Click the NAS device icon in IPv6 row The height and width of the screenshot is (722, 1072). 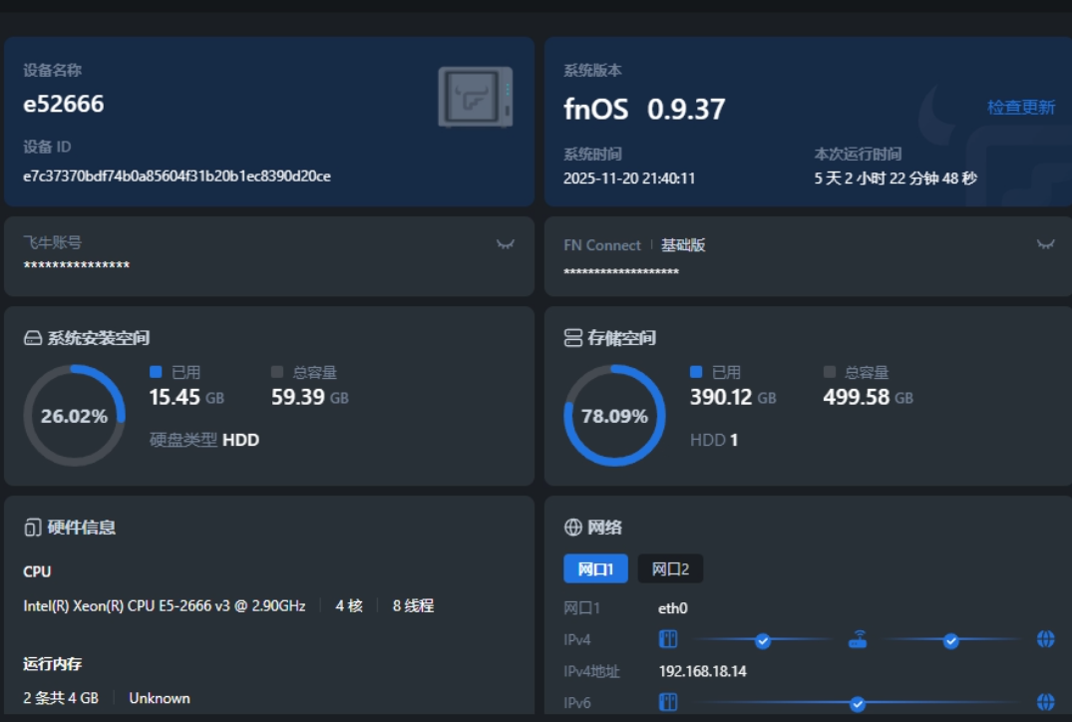pos(668,702)
